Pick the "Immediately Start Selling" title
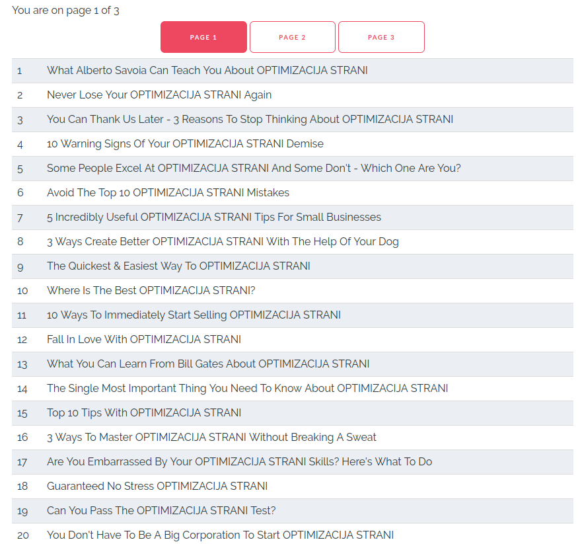Screen dimensions: 580x544 [194, 315]
